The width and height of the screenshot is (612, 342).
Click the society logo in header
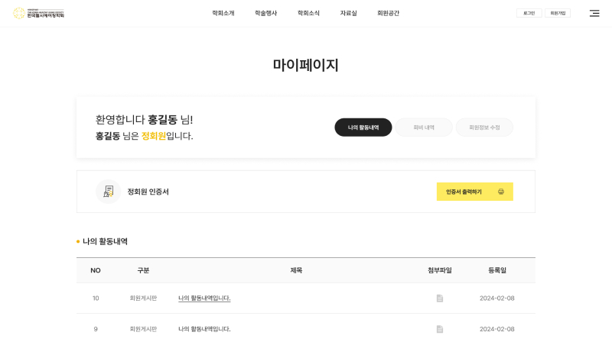coord(38,13)
